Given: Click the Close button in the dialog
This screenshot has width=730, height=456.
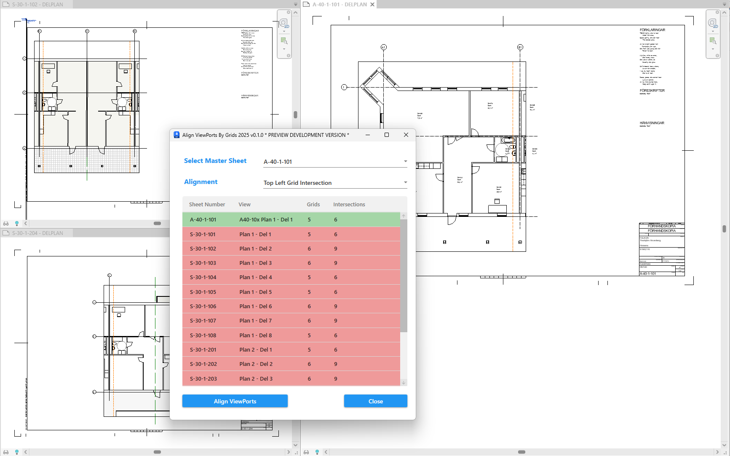Looking at the screenshot, I should coord(375,401).
